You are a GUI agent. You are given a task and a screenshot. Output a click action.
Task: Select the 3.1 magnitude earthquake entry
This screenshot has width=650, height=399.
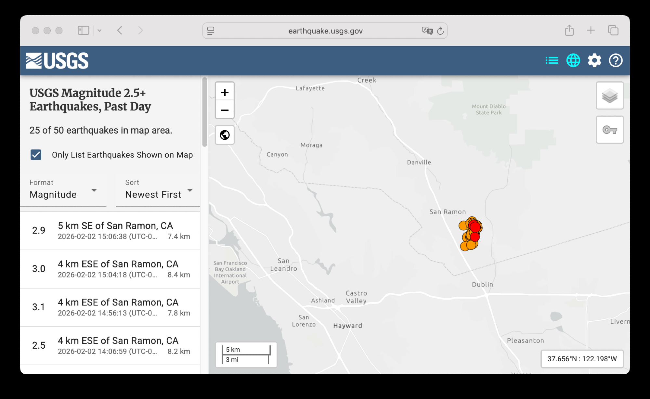[x=110, y=307]
